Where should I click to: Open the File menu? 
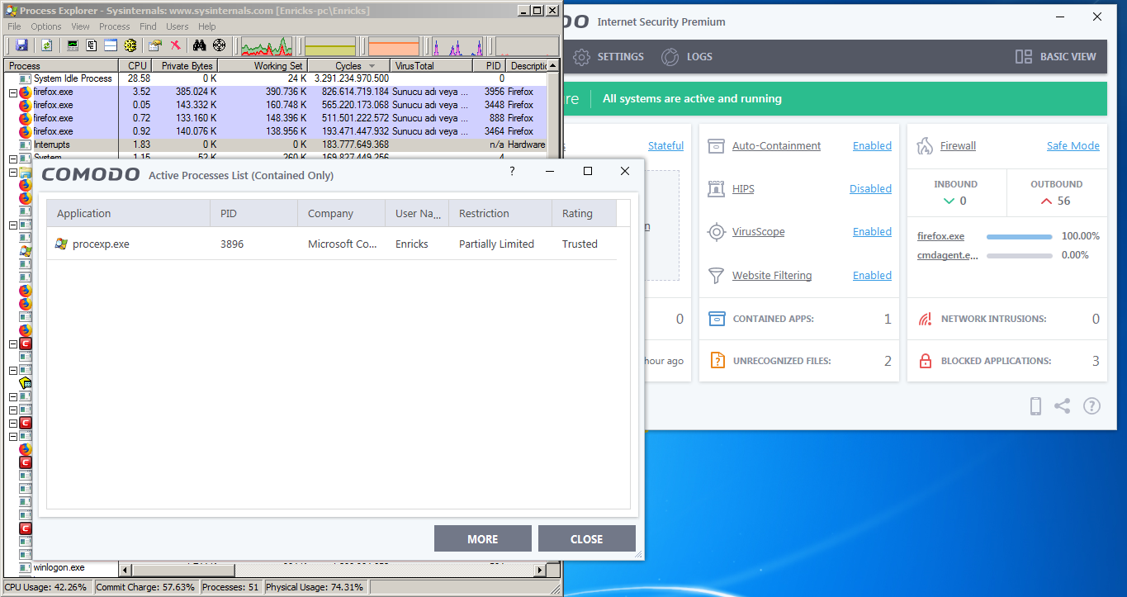[x=15, y=26]
